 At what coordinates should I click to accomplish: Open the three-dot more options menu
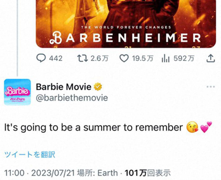pyautogui.click(x=211, y=87)
